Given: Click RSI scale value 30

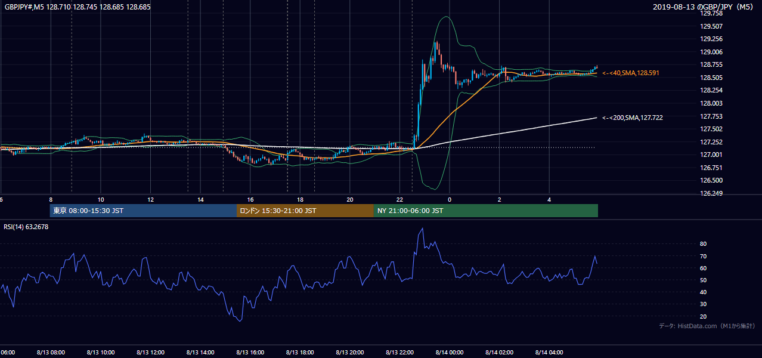Looking at the screenshot, I should (703, 304).
